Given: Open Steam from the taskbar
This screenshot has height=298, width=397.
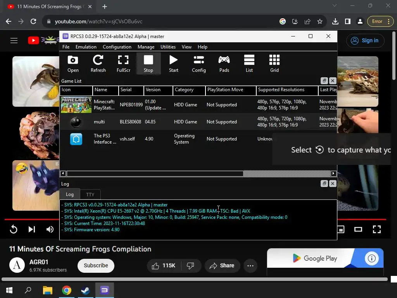Looking at the screenshot, I should click(86, 290).
